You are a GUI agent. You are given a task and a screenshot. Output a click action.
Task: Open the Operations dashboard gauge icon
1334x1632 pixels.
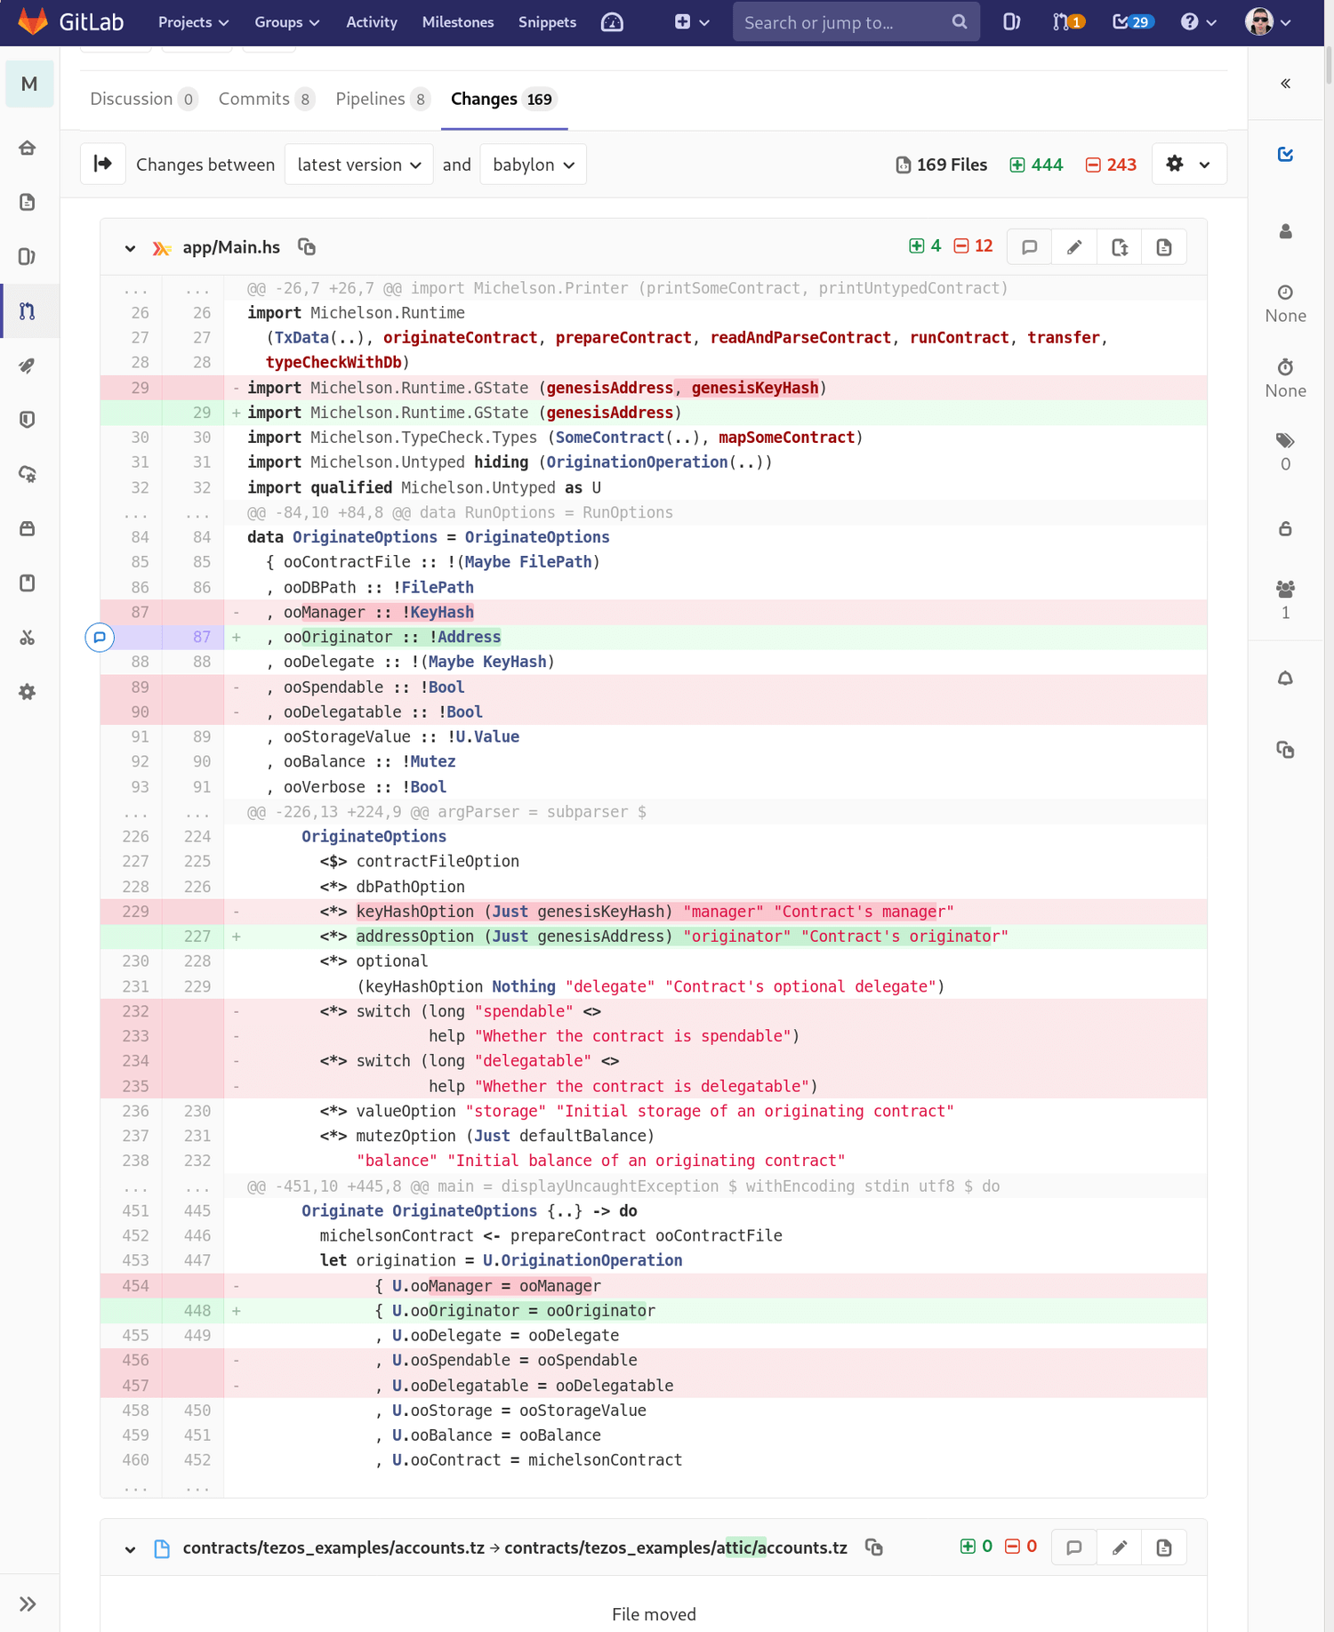click(612, 22)
